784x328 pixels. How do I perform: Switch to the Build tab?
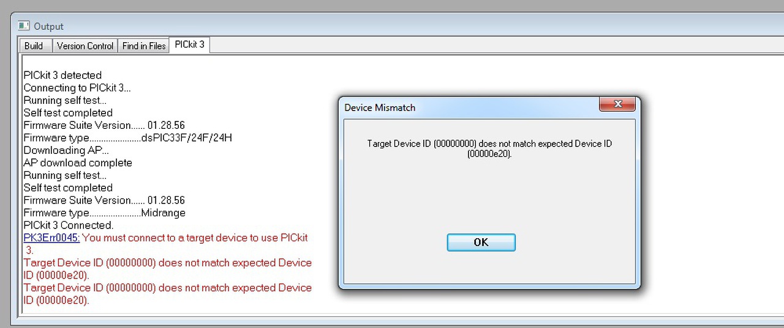(x=34, y=46)
